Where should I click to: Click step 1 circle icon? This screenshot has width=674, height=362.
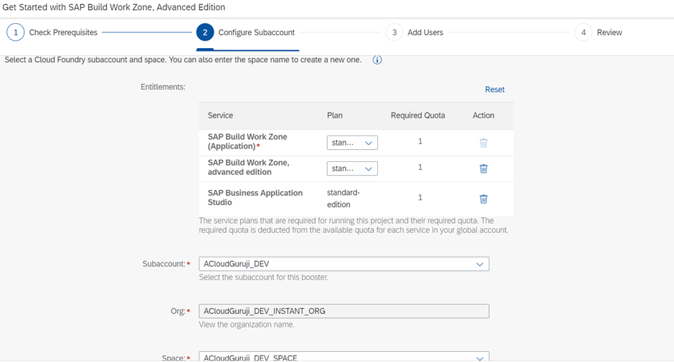point(15,33)
